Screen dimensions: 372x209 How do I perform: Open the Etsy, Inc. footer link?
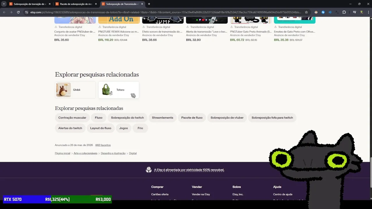[x=238, y=194]
